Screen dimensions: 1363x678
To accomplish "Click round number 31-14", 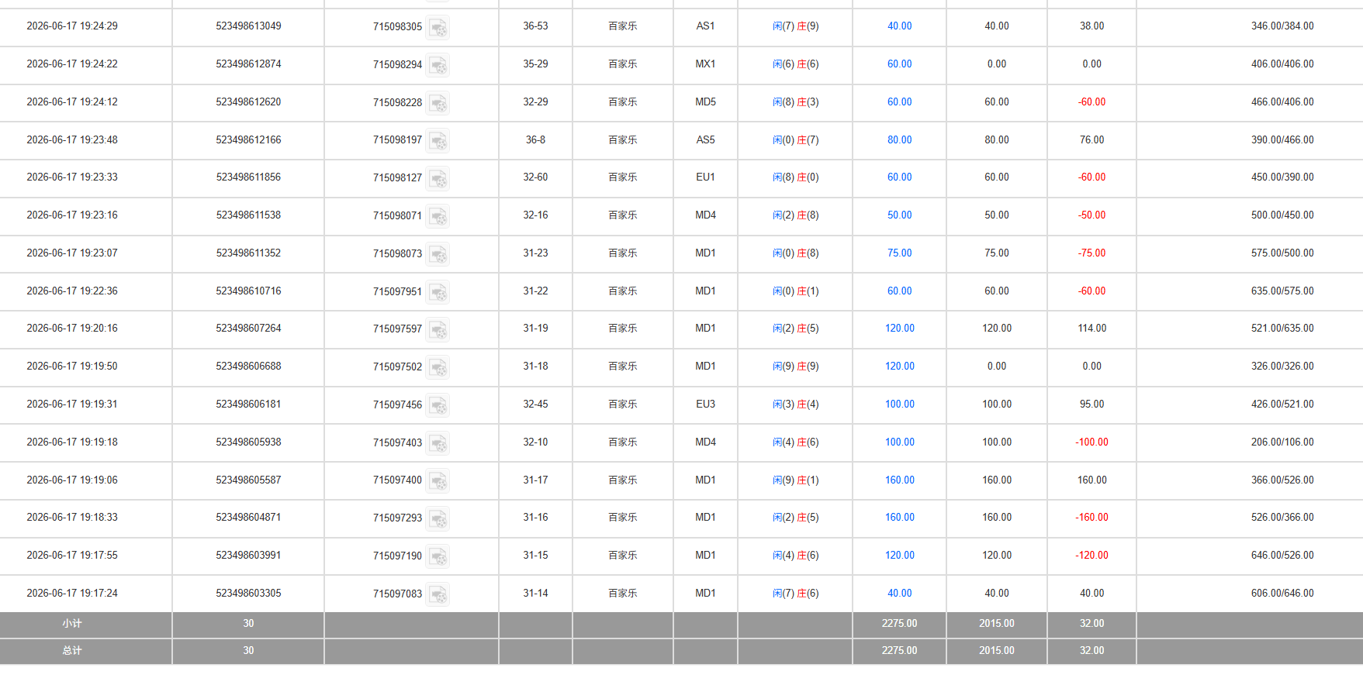I will click(535, 594).
